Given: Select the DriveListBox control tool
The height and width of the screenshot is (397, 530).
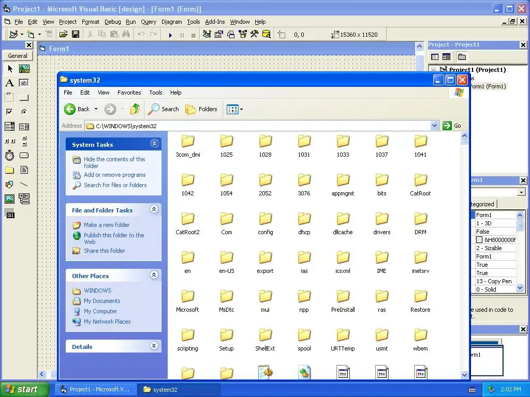Looking at the screenshot, I should [24, 155].
